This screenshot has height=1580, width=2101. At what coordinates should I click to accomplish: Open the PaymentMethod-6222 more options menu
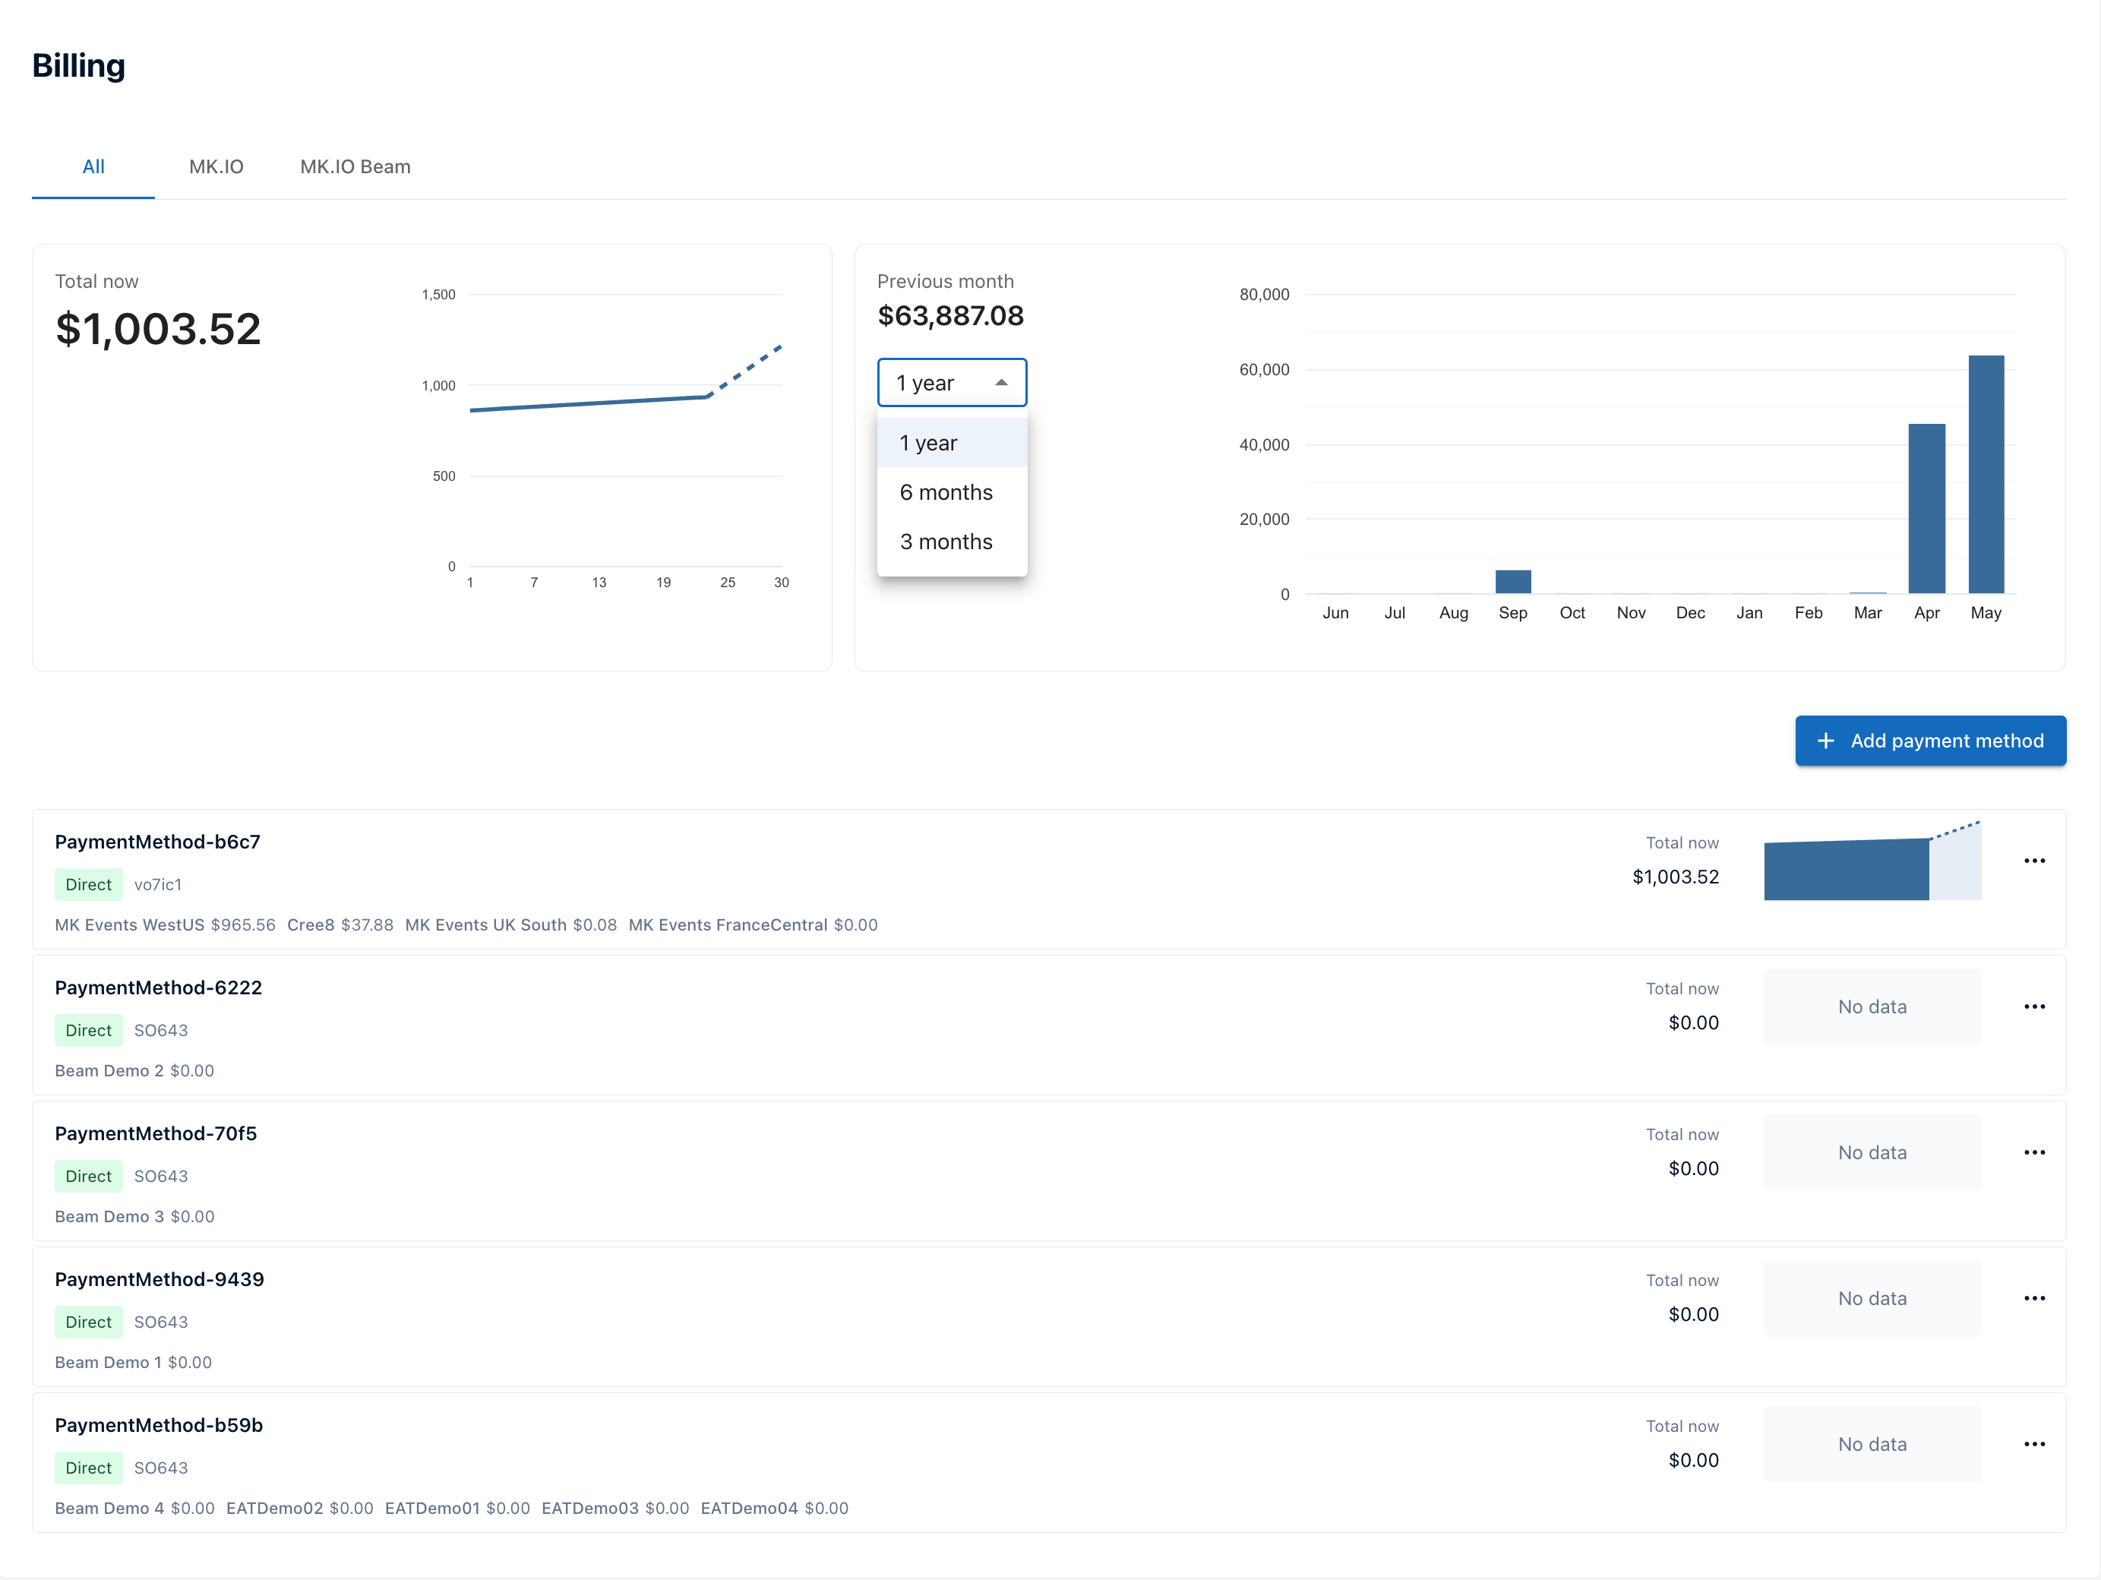click(2033, 1006)
